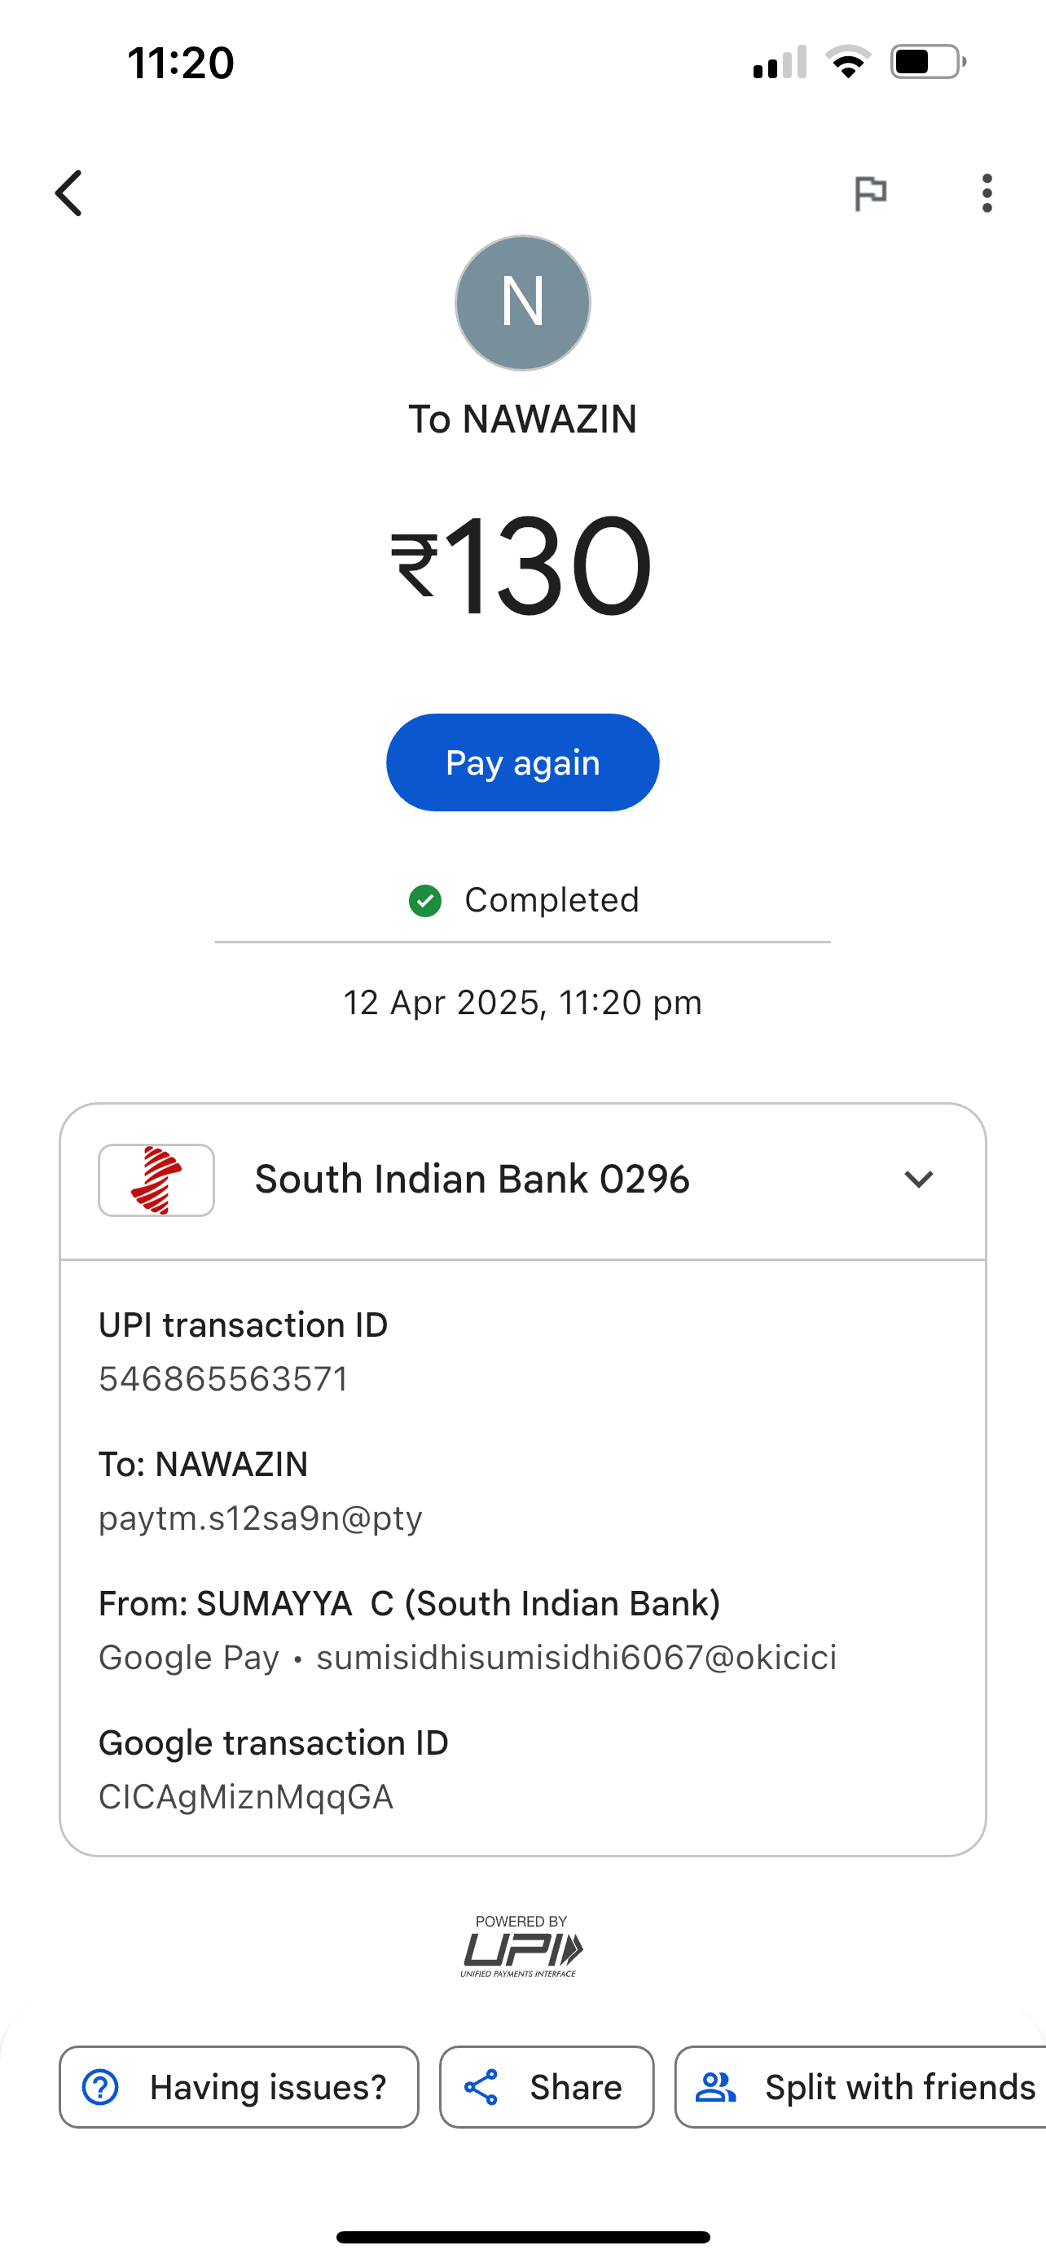Viewport: 1046px width, 2263px height.
Task: Tap the Powered by UPI logo
Action: pos(521,1947)
